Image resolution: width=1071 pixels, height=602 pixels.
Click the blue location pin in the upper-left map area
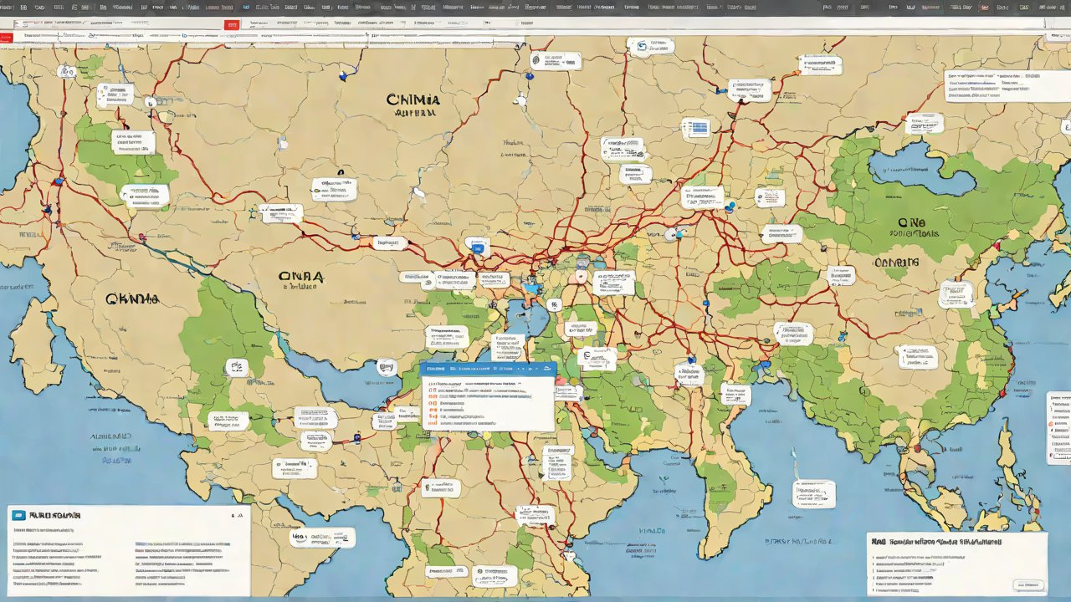[x=342, y=76]
